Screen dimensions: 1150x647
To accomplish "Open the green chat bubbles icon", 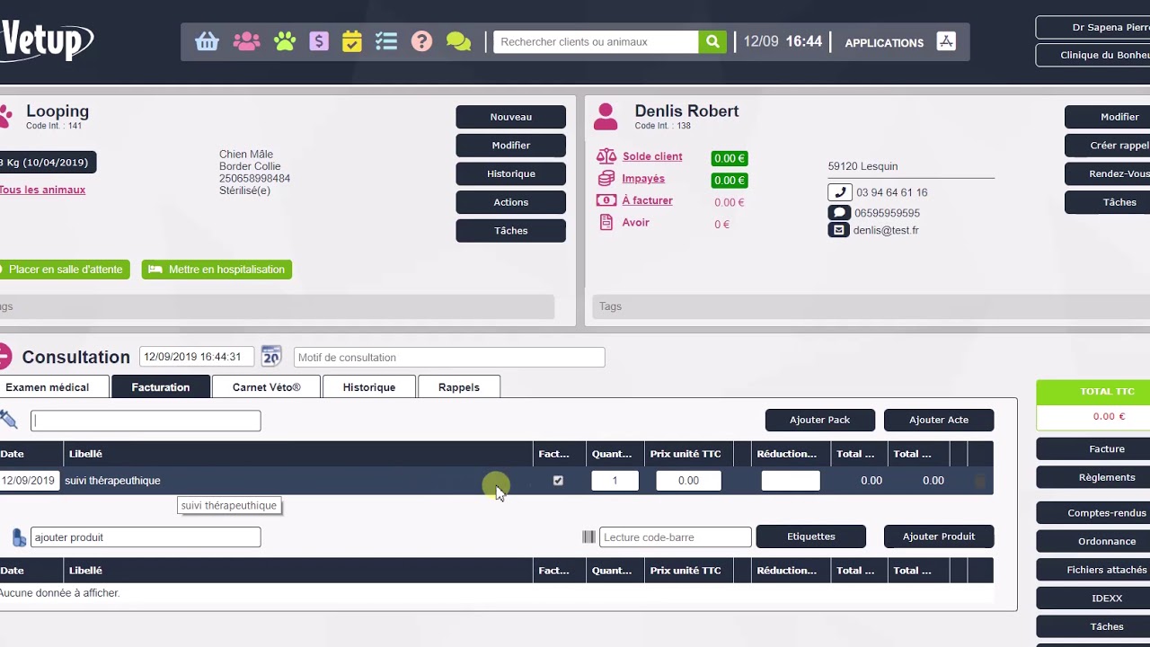I will point(458,42).
